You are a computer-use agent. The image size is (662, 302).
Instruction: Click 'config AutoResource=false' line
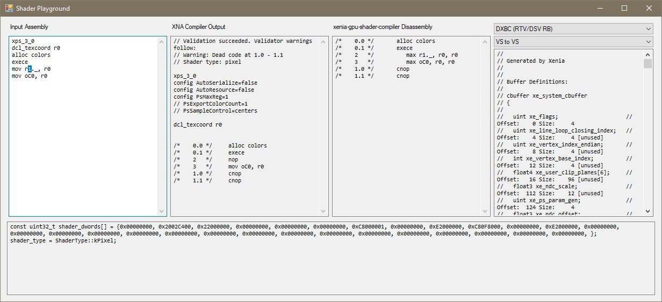(x=214, y=90)
